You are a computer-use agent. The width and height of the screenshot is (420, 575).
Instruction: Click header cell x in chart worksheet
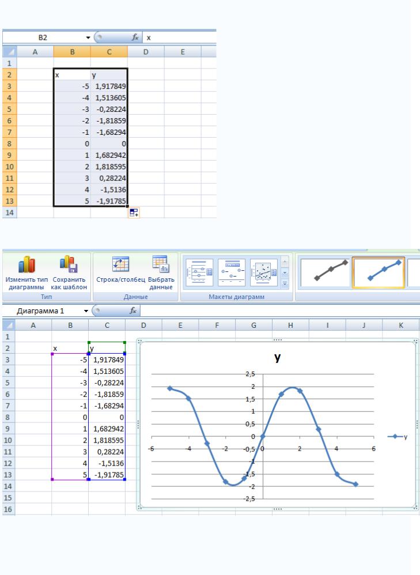pos(70,348)
